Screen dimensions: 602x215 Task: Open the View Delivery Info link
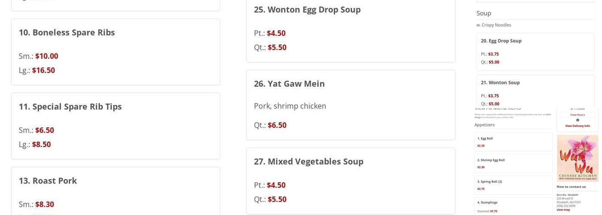pos(577,126)
